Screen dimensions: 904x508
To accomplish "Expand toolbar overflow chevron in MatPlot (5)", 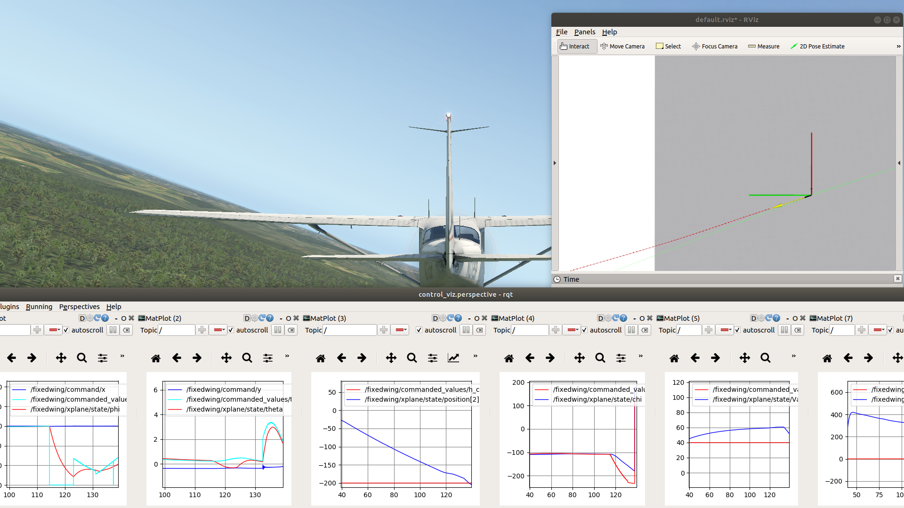I will coord(794,356).
